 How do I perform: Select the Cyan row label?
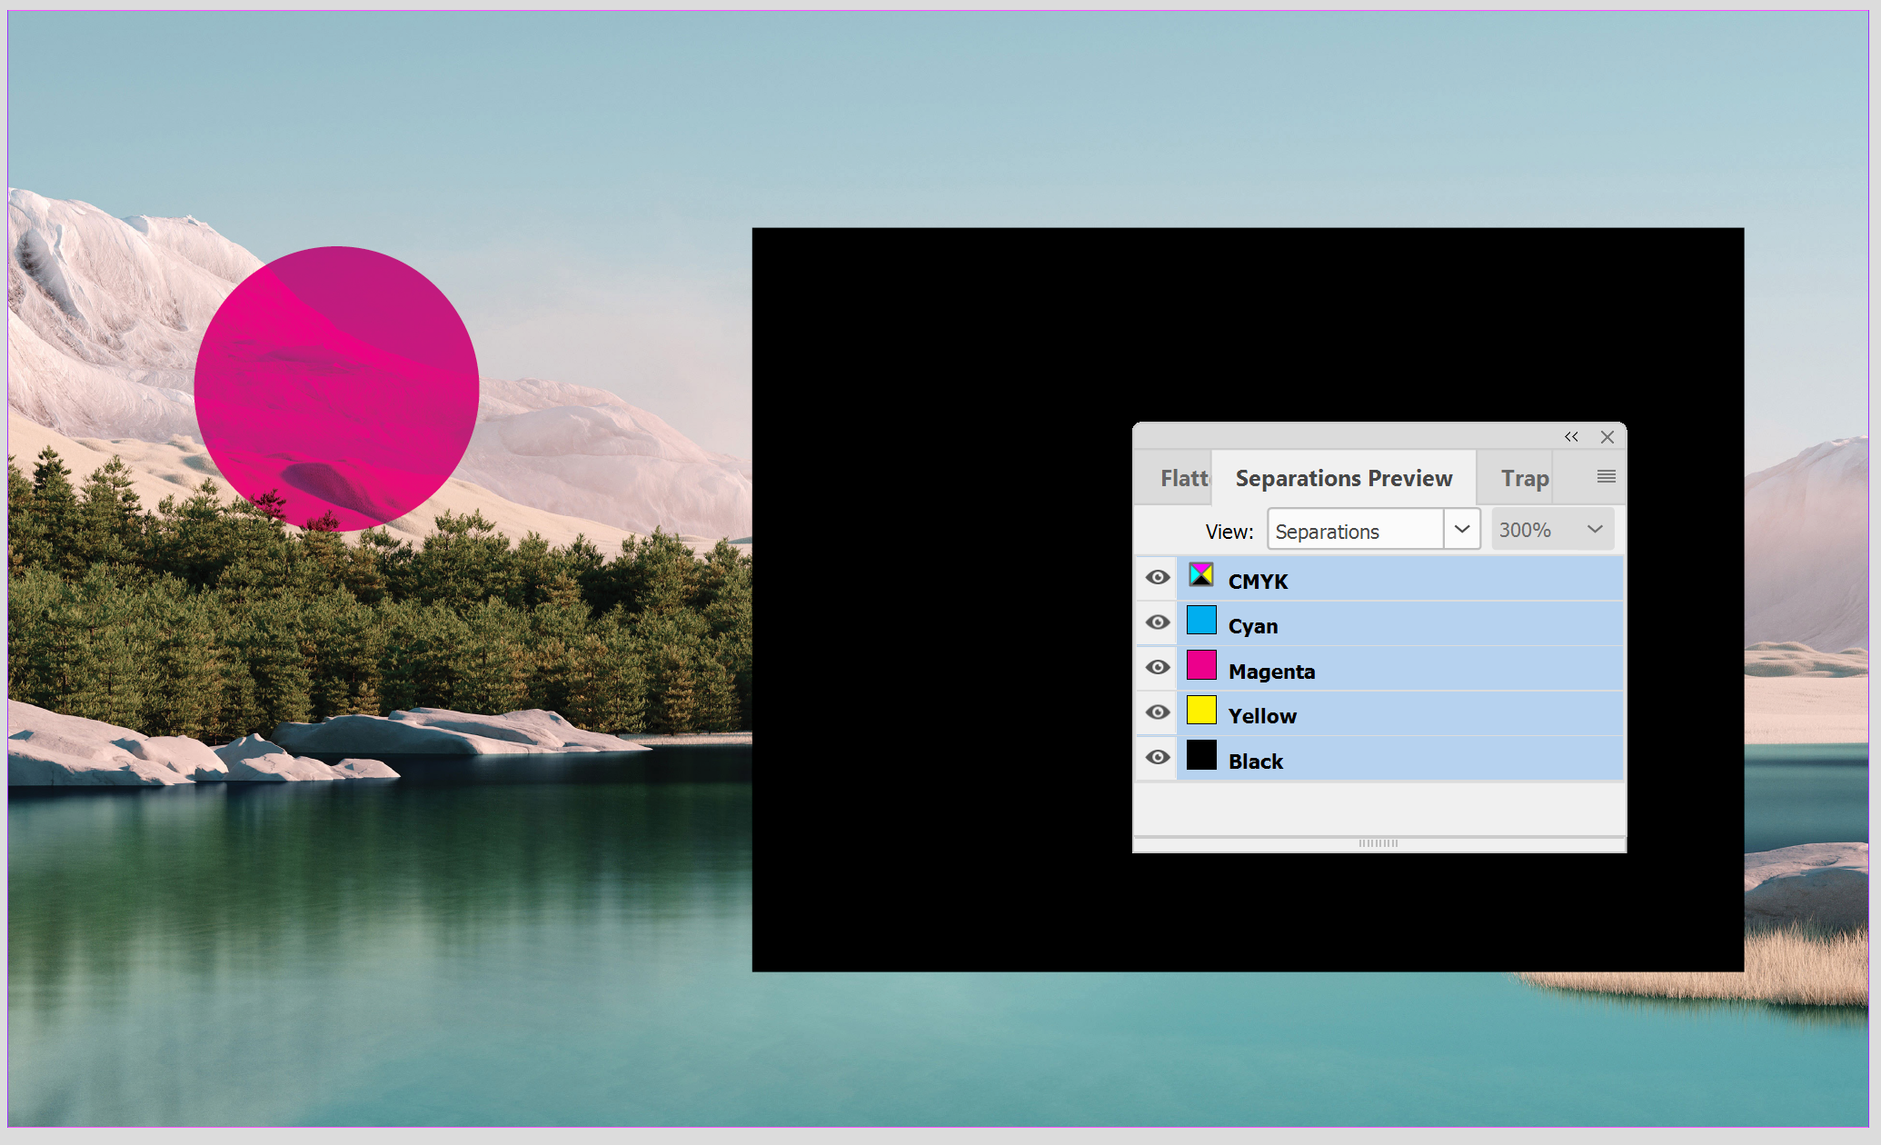pos(1253,626)
